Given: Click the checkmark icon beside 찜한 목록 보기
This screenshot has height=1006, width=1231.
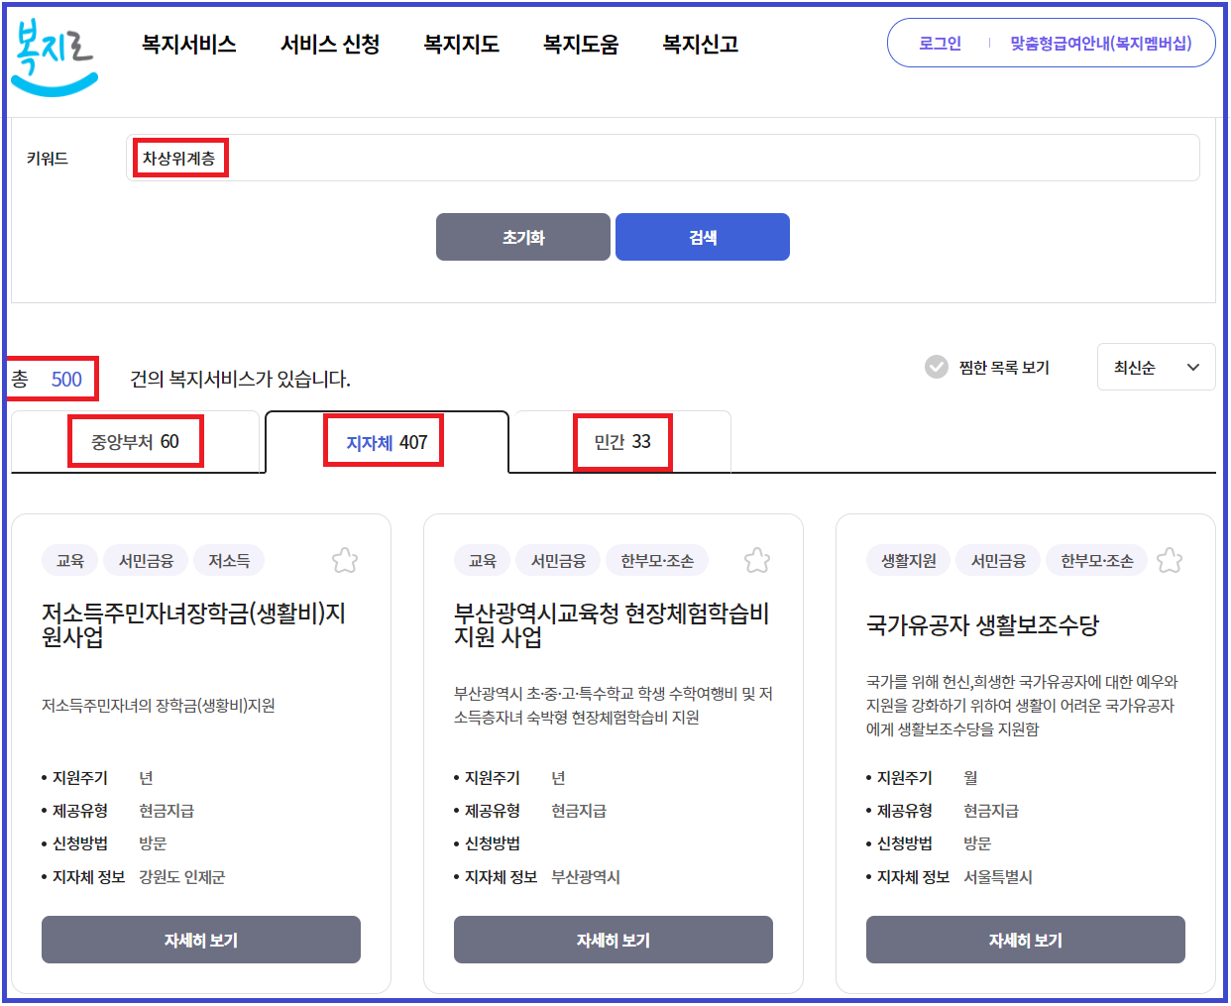Looking at the screenshot, I should [x=936, y=367].
